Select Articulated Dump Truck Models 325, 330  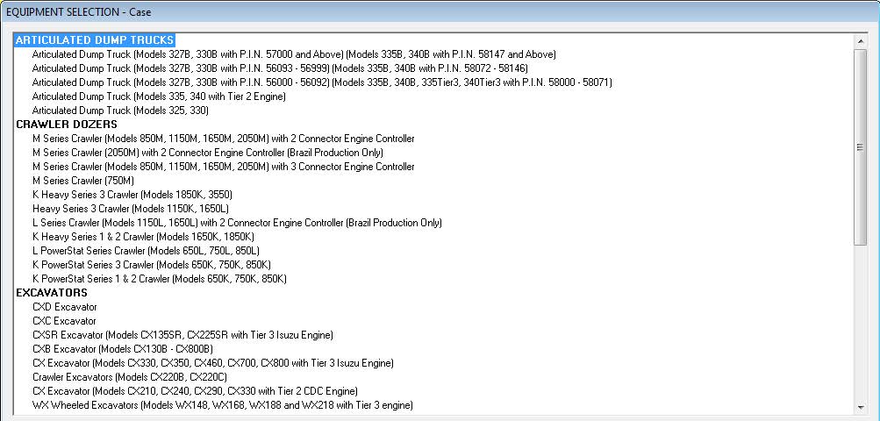pyautogui.click(x=120, y=111)
